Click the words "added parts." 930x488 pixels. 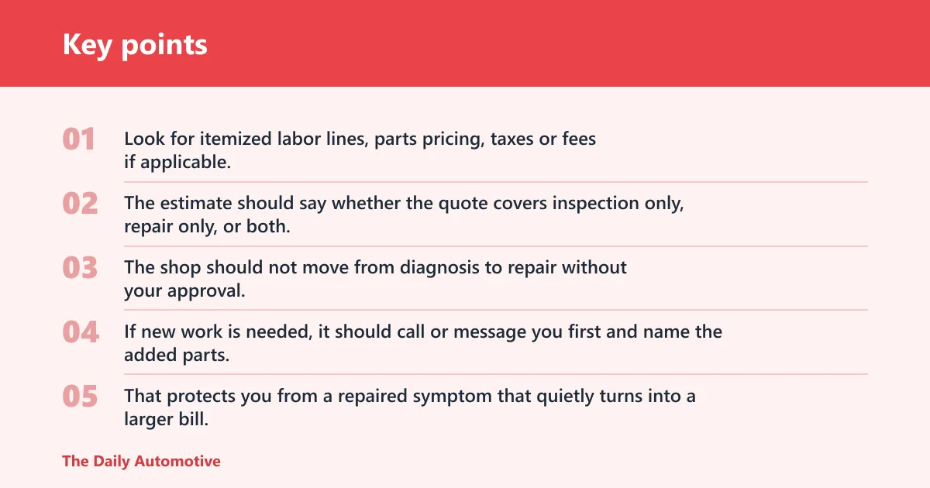(176, 356)
